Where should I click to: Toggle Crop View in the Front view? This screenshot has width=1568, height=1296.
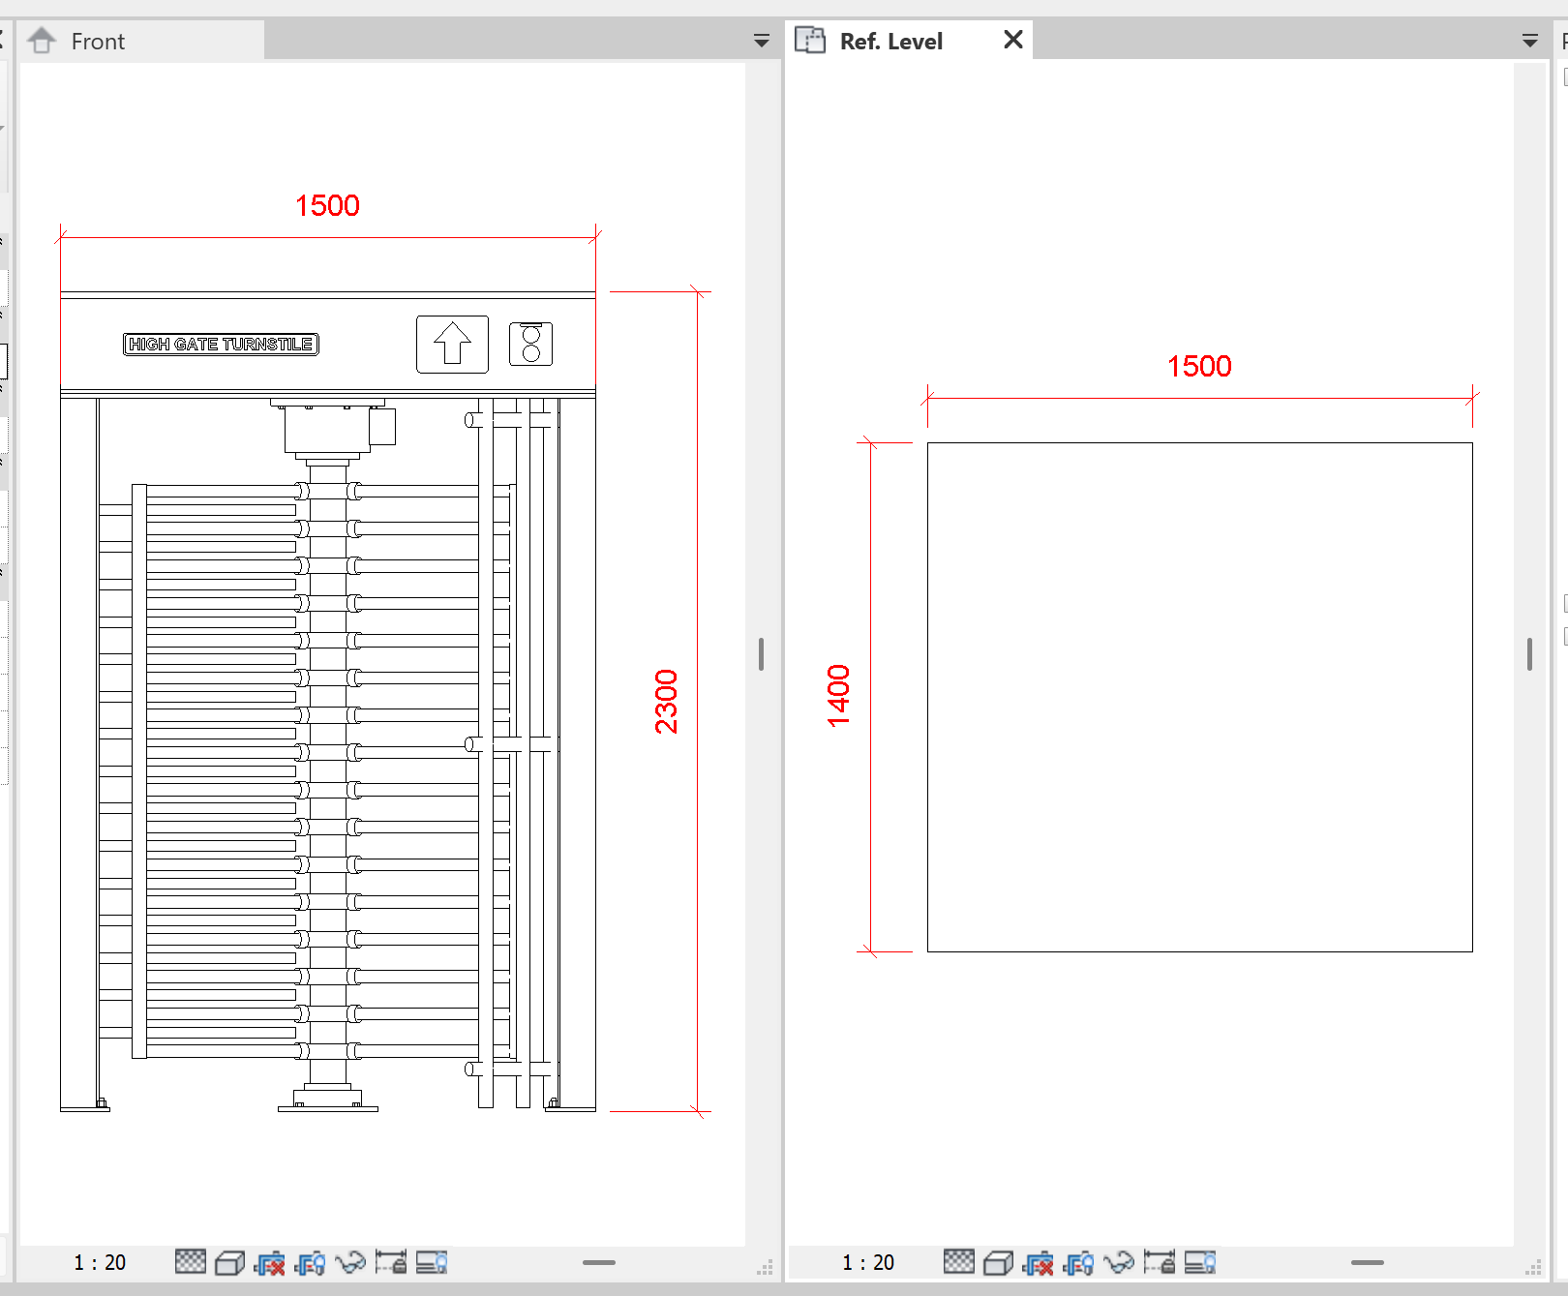click(270, 1262)
